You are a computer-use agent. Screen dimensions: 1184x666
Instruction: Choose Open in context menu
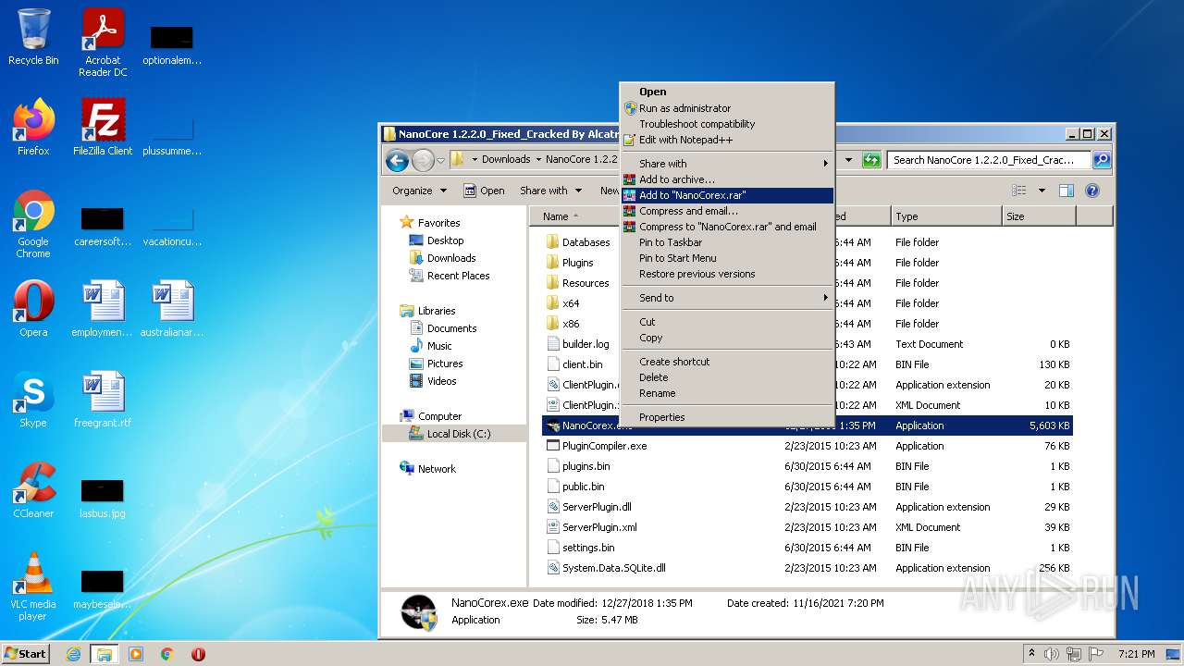(728, 92)
